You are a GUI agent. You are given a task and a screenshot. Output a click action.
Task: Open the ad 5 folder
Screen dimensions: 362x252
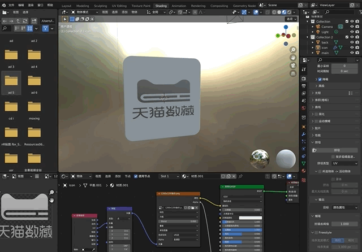pos(11,83)
